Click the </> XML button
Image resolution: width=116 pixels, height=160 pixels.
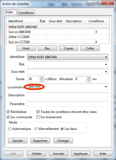(14, 154)
